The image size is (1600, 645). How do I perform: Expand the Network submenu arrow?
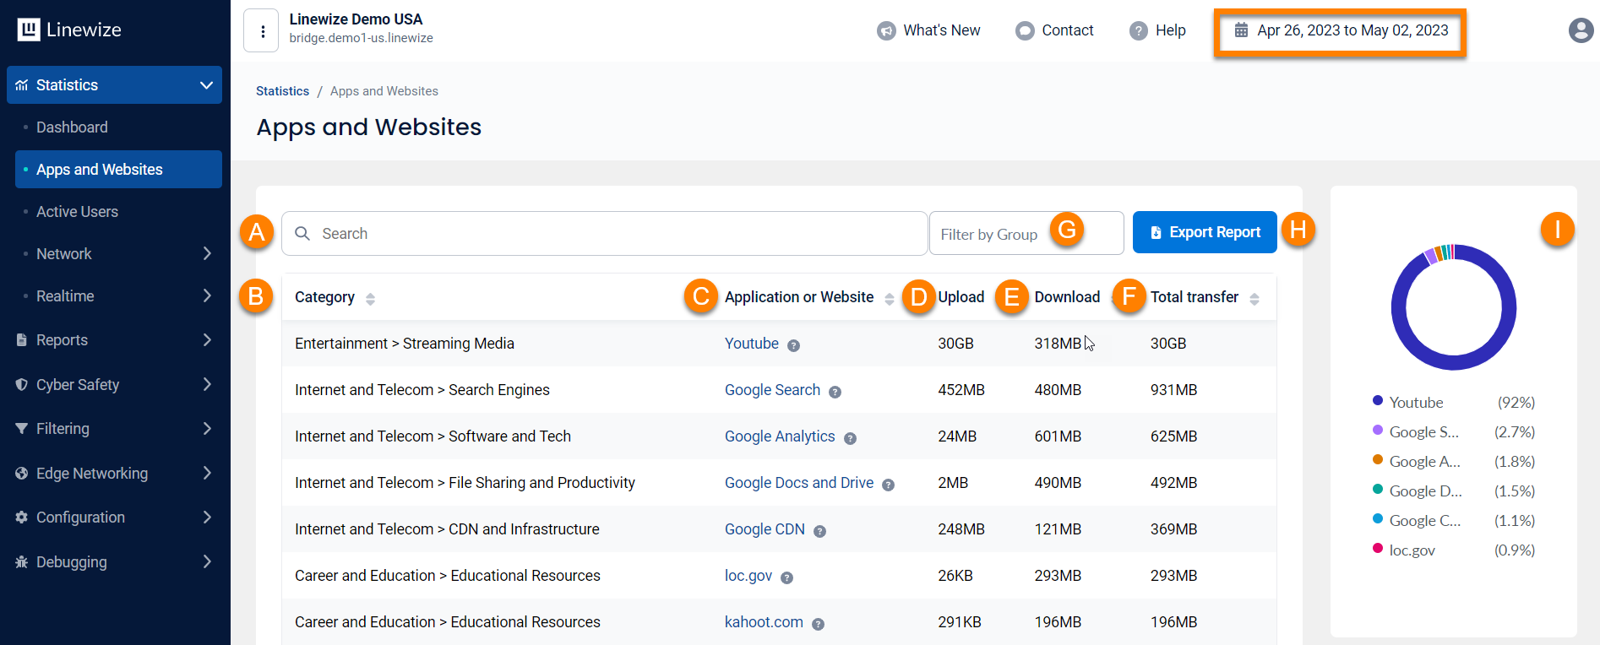click(x=207, y=253)
